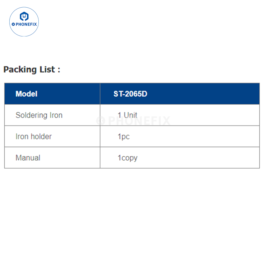Viewport: 265px width, 265px height.
Task: Click the word Iron before holder
Action: click(x=21, y=136)
